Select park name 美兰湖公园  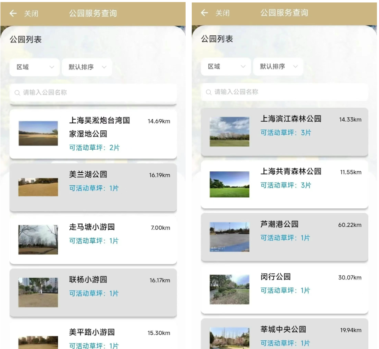(x=88, y=174)
